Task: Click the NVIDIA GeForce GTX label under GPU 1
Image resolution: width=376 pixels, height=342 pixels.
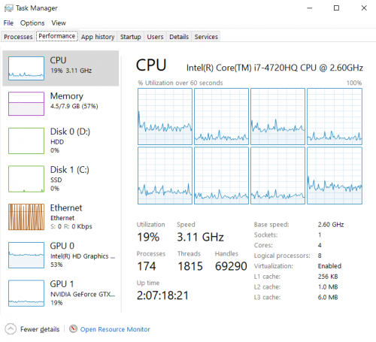Action: (x=83, y=295)
